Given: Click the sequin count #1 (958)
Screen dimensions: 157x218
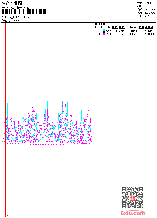Looking at the screenshot, I should (x=149, y=31).
